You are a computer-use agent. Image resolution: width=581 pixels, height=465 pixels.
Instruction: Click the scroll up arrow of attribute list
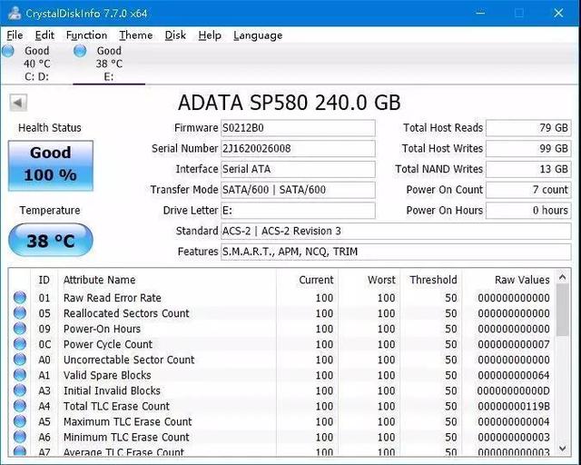tap(563, 277)
